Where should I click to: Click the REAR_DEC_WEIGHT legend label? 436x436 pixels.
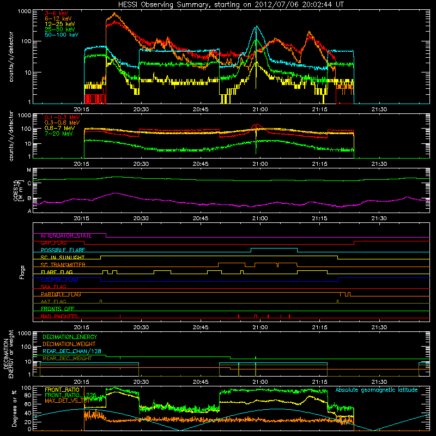pyautogui.click(x=67, y=359)
